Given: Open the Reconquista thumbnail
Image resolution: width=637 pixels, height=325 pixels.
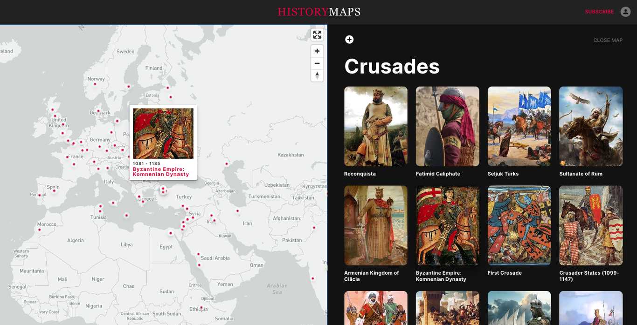Looking at the screenshot, I should click(x=376, y=126).
